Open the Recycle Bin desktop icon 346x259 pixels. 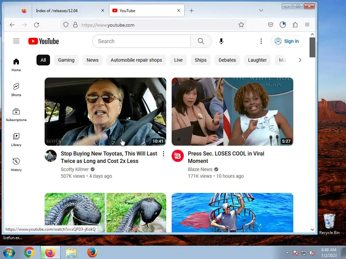[x=329, y=224]
